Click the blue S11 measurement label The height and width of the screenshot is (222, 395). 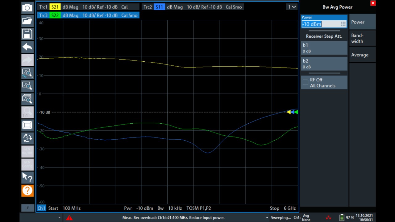click(159, 7)
